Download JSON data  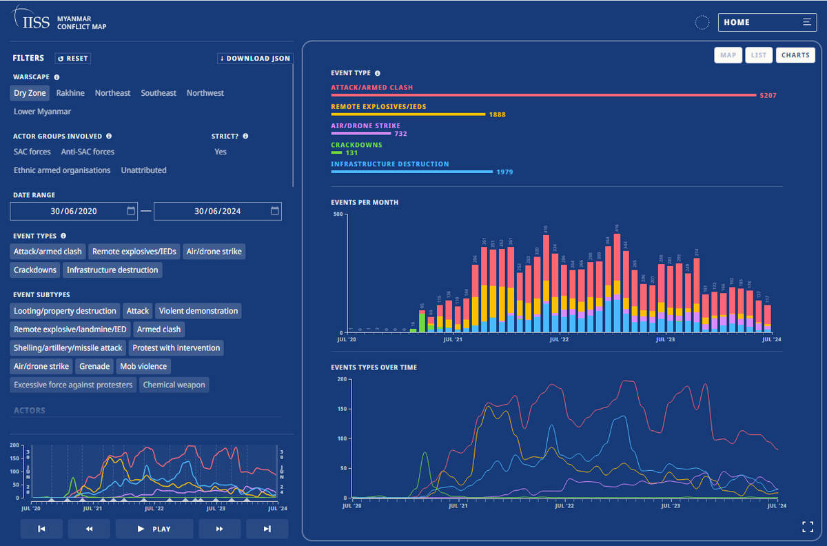click(255, 59)
